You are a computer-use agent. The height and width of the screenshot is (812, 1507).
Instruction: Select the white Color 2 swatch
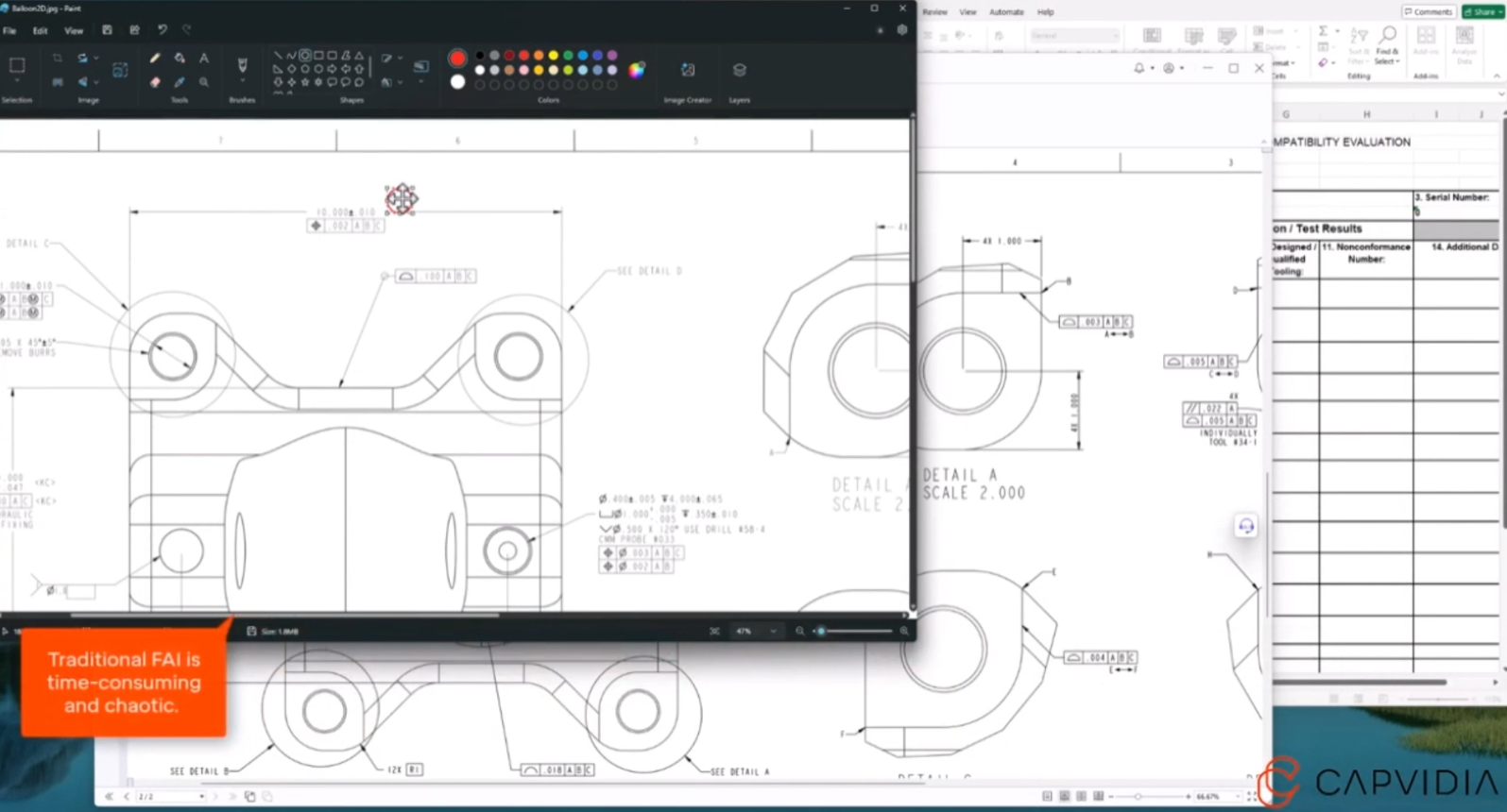click(x=457, y=82)
